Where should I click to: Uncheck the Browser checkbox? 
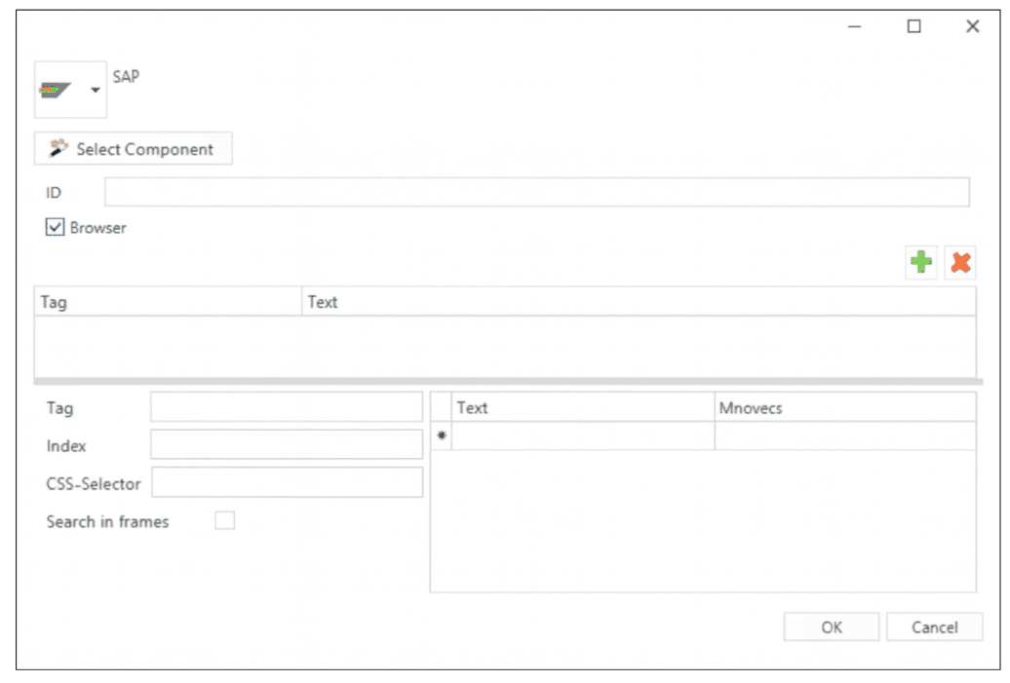(56, 228)
